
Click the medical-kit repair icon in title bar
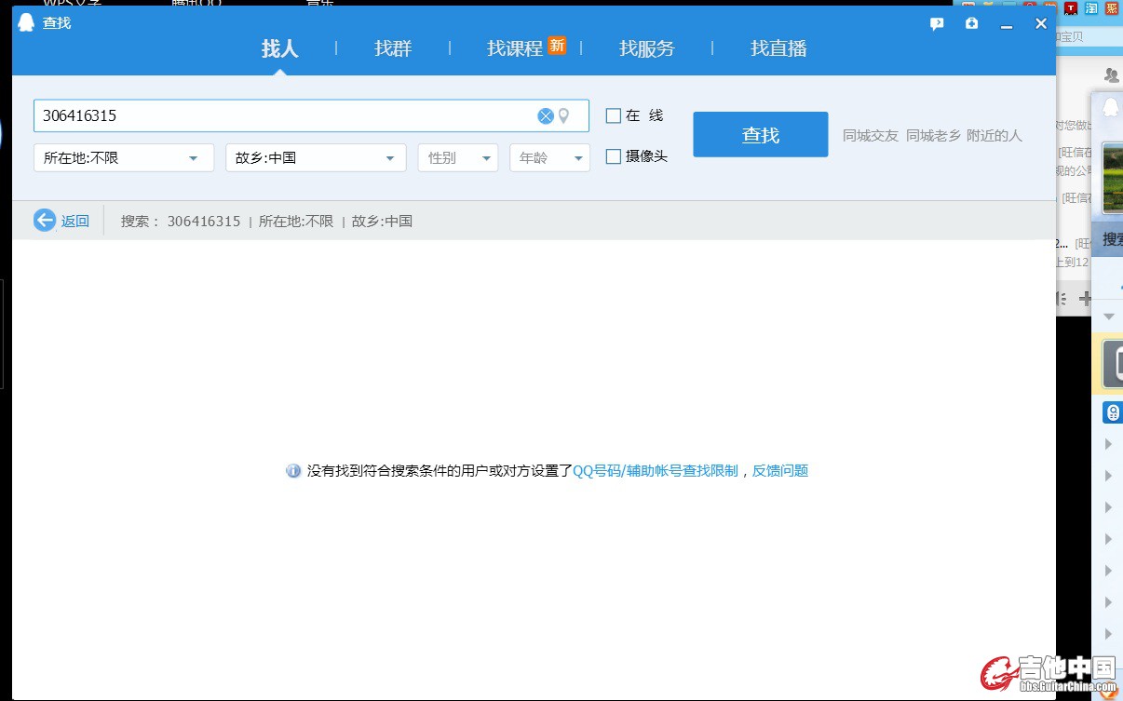coord(971,24)
